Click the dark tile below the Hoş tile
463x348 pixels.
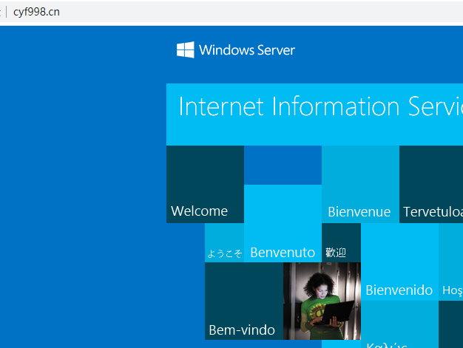click(x=451, y=325)
